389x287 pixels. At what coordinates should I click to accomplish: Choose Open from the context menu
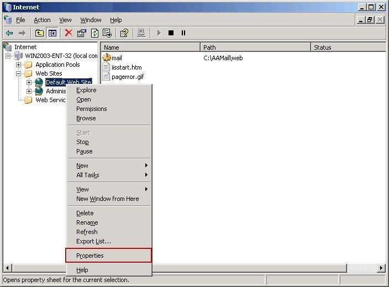coord(109,100)
